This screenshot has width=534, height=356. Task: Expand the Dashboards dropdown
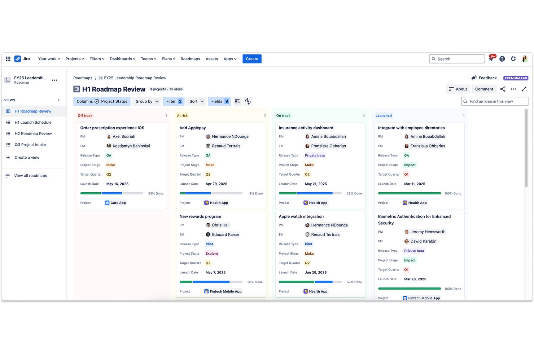click(122, 59)
